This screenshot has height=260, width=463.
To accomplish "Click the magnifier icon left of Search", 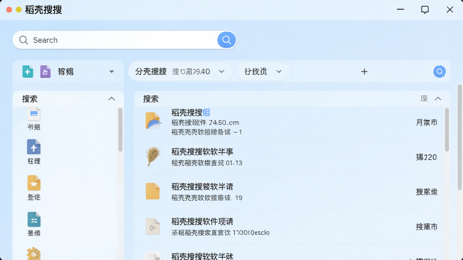I will (x=24, y=40).
